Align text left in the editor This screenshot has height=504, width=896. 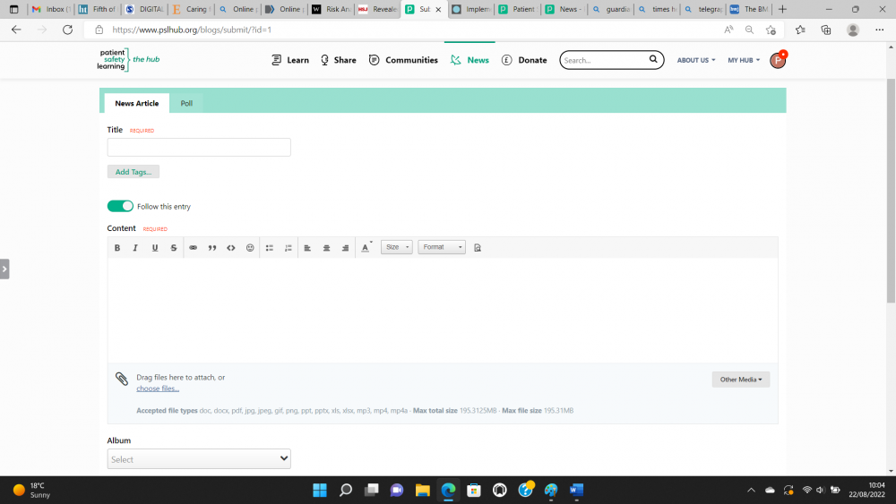[307, 248]
